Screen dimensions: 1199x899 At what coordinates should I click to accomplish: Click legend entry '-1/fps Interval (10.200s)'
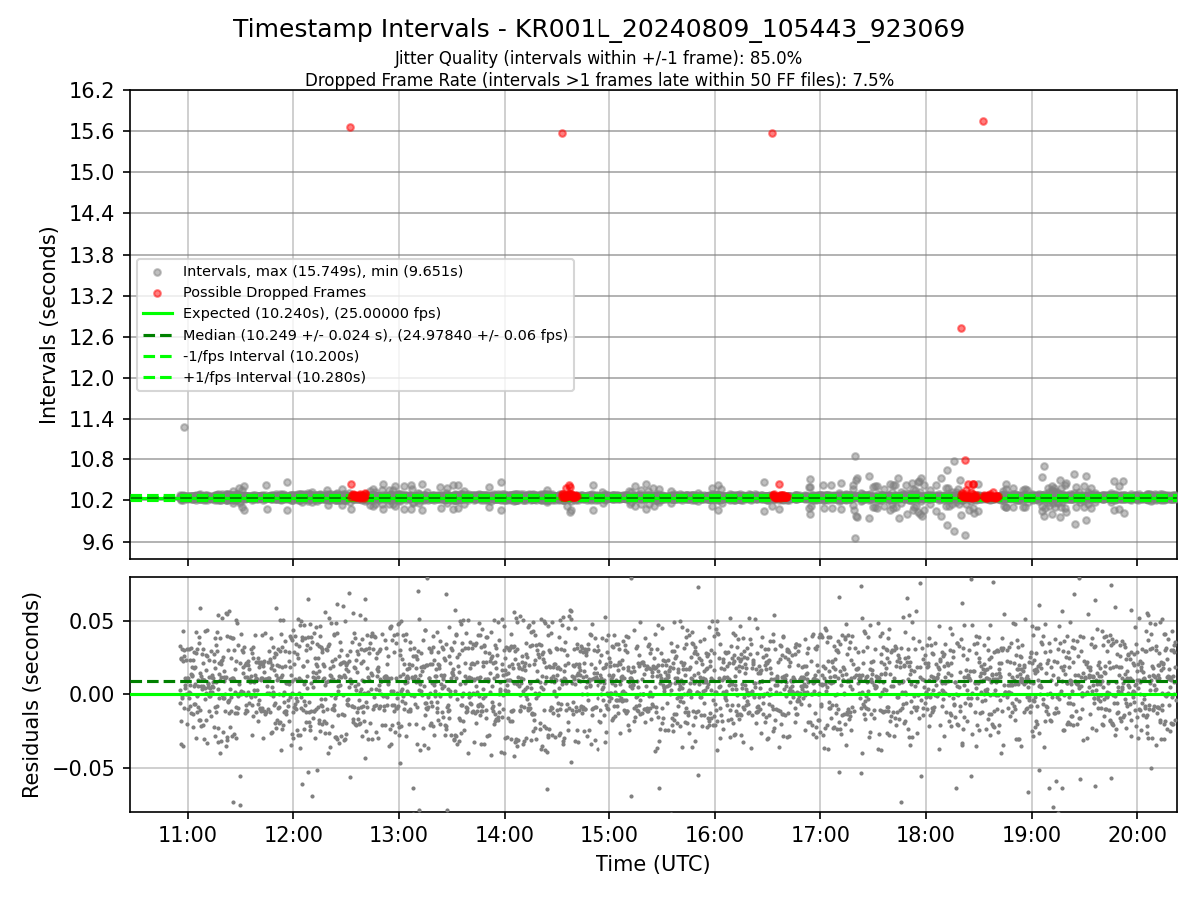click(x=270, y=356)
